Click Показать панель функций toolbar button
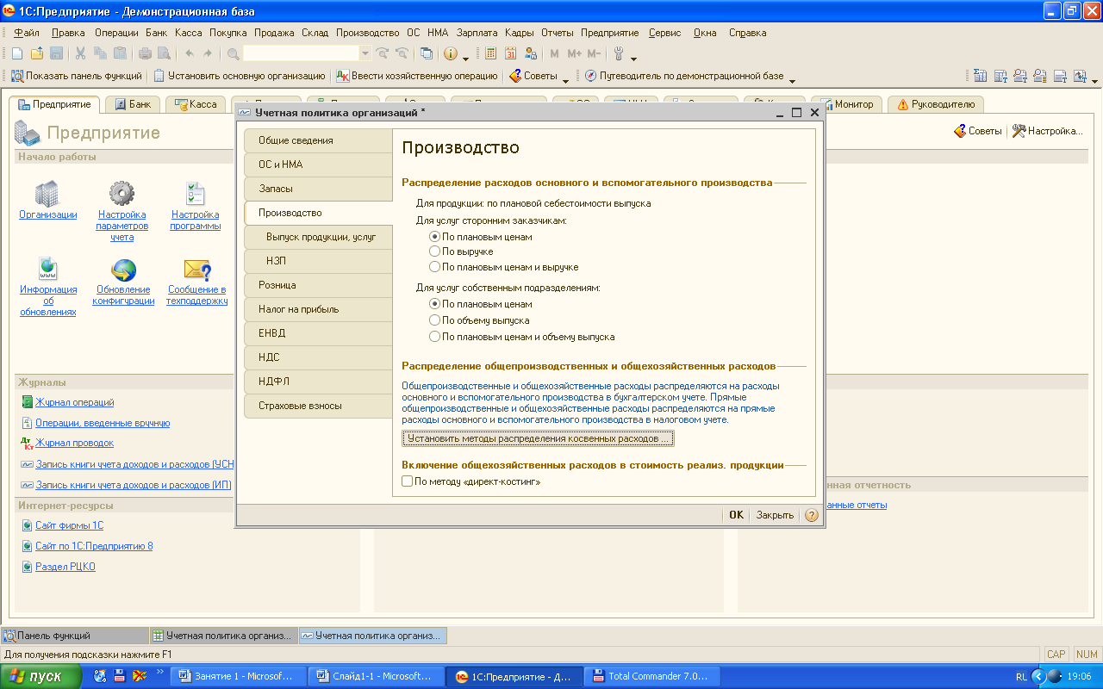The width and height of the screenshot is (1103, 689). point(76,76)
